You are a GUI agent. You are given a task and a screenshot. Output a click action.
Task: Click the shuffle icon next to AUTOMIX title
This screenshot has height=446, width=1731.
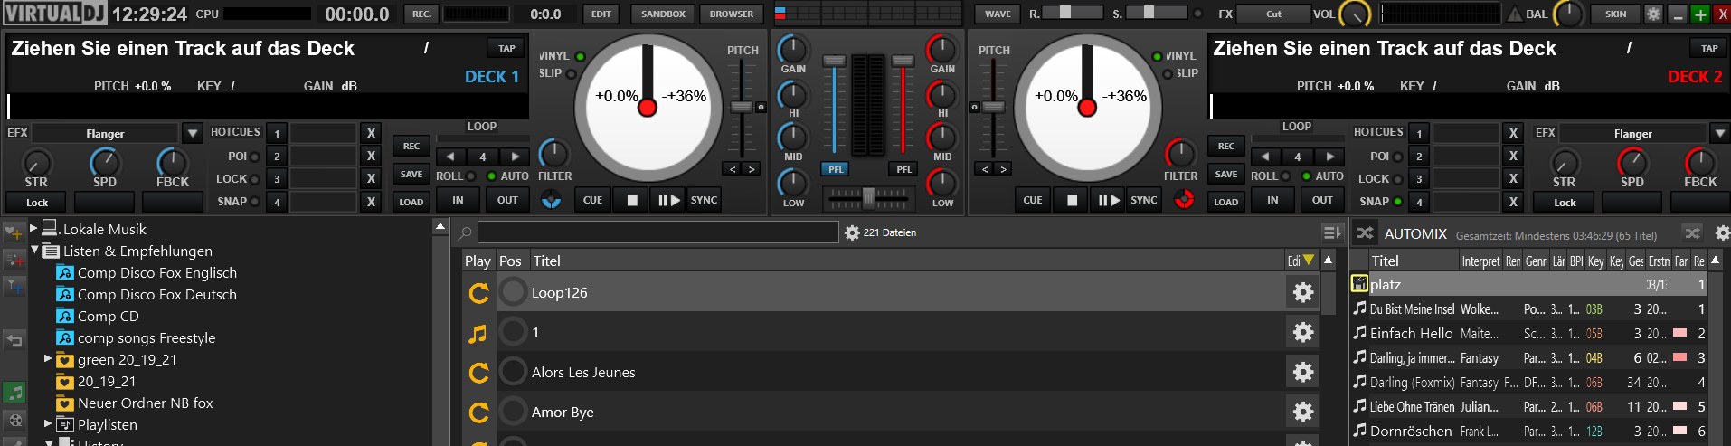[x=1365, y=233]
